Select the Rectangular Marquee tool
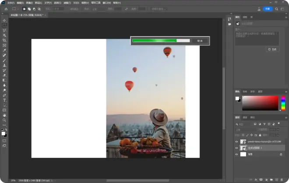This screenshot has width=289, height=183. 4,25
